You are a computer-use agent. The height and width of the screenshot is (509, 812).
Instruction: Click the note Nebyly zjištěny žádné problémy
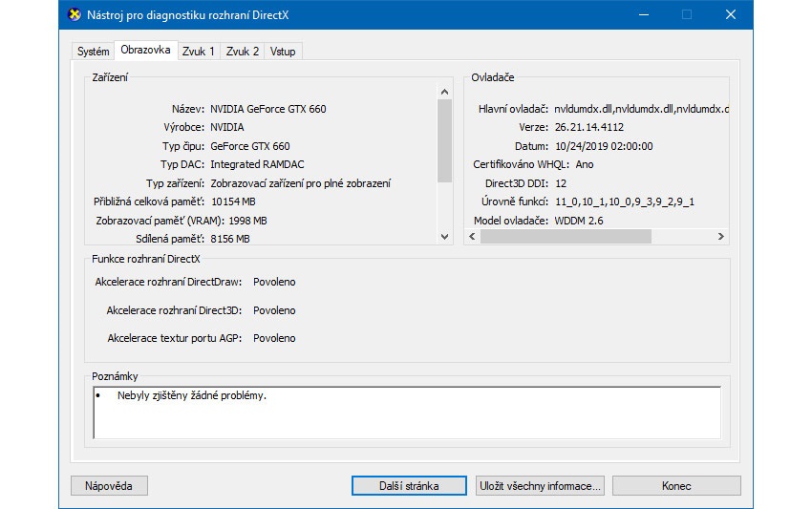coord(192,395)
